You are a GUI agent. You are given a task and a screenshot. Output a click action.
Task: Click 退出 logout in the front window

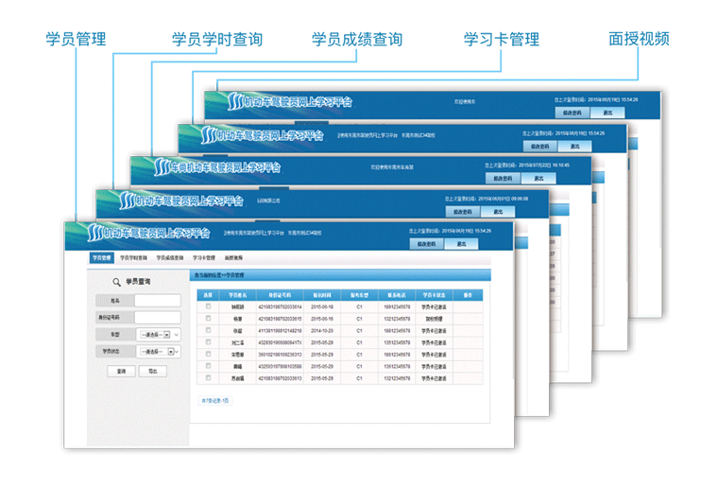[x=462, y=243]
